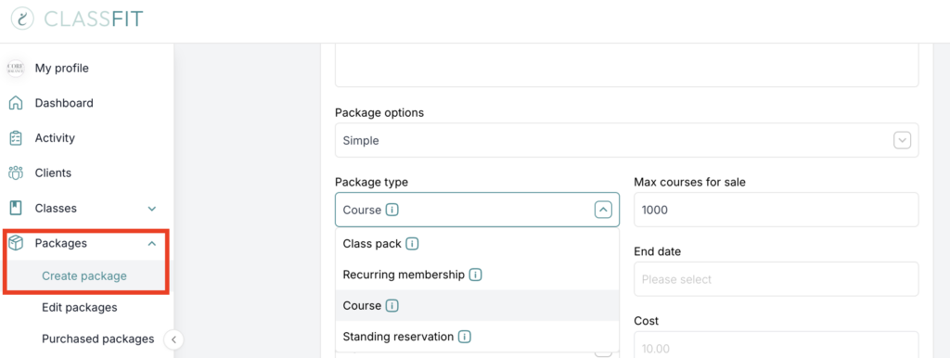Viewport: 950px width, 358px height.
Task: Choose Recurring membership package type
Action: [478, 275]
